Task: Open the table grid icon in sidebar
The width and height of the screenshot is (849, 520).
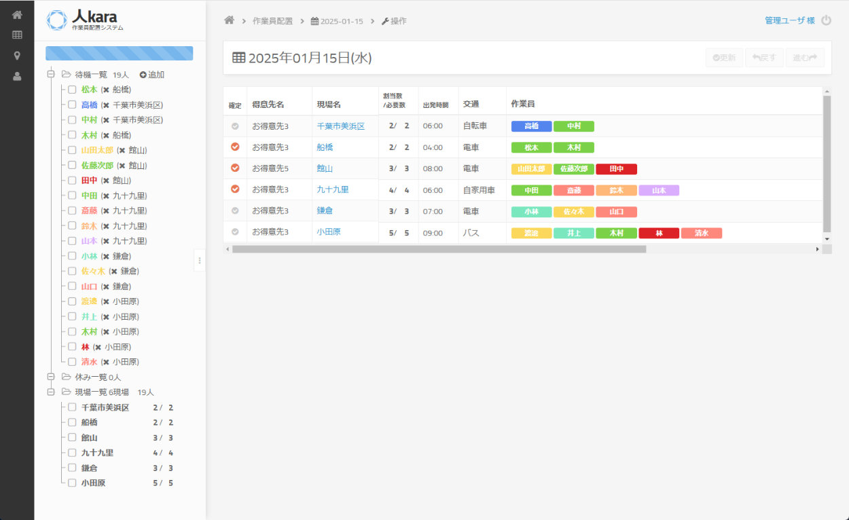Action: (17, 35)
